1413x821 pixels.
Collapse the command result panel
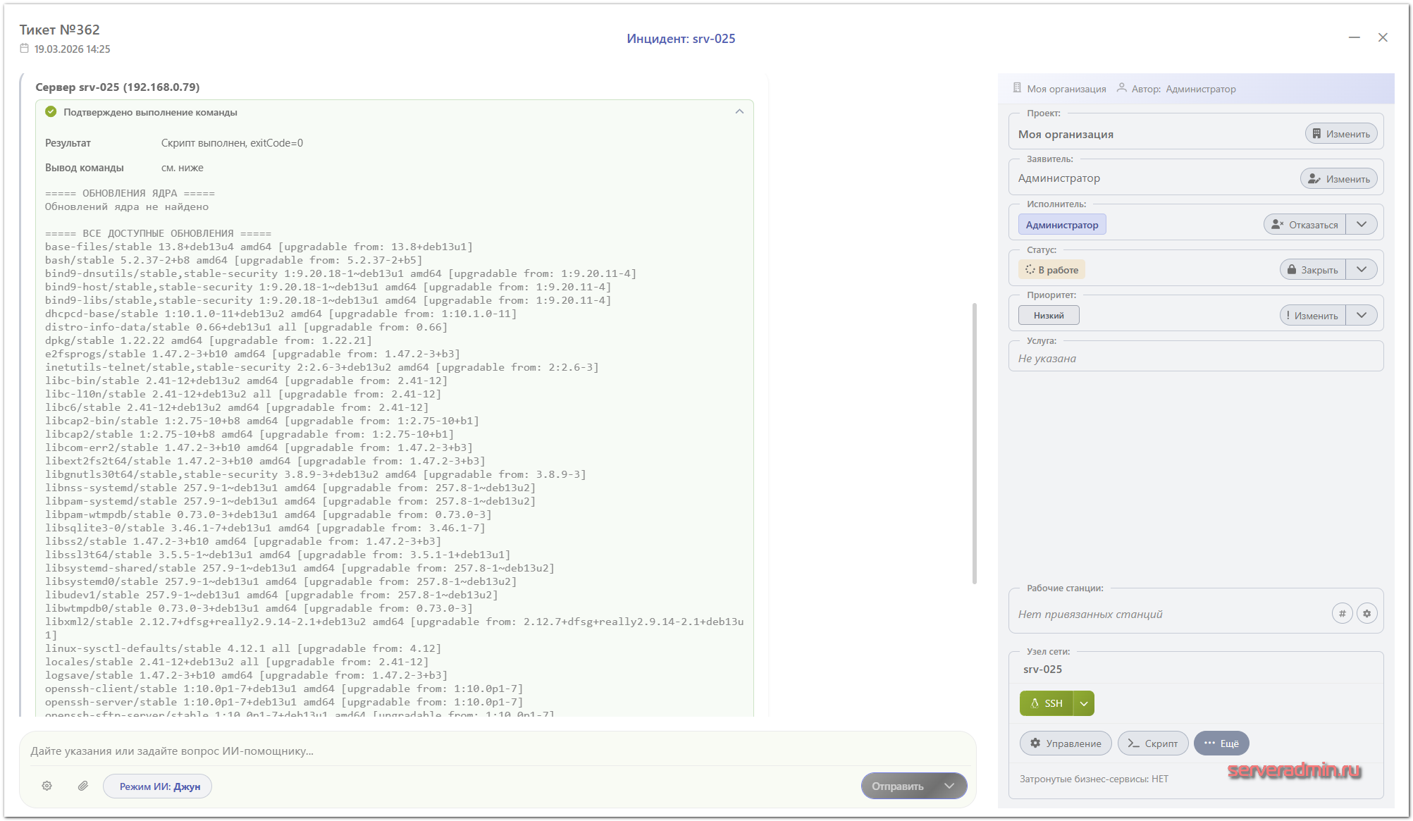(x=739, y=112)
